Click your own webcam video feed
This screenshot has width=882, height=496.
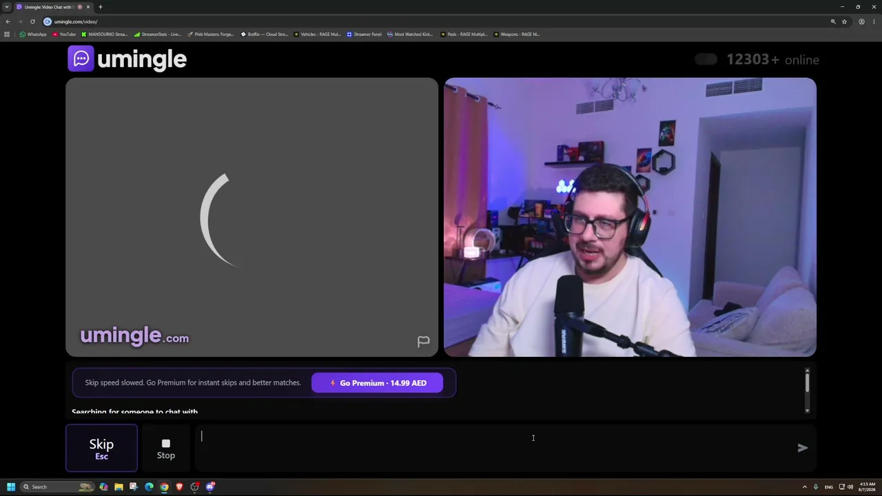click(x=630, y=217)
